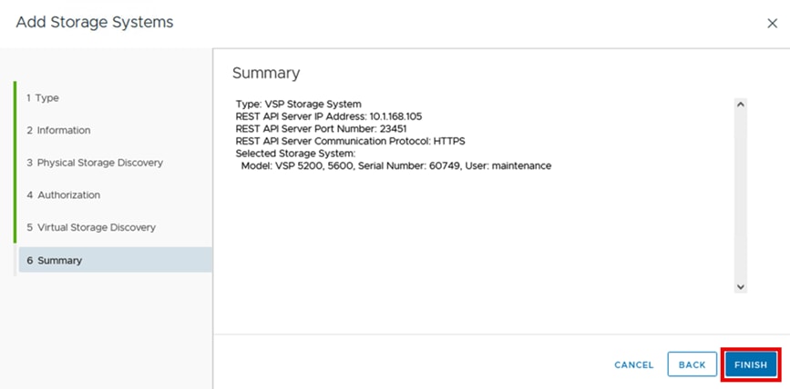Click the Back button
Viewport: 790px width, 389px height.
(692, 364)
